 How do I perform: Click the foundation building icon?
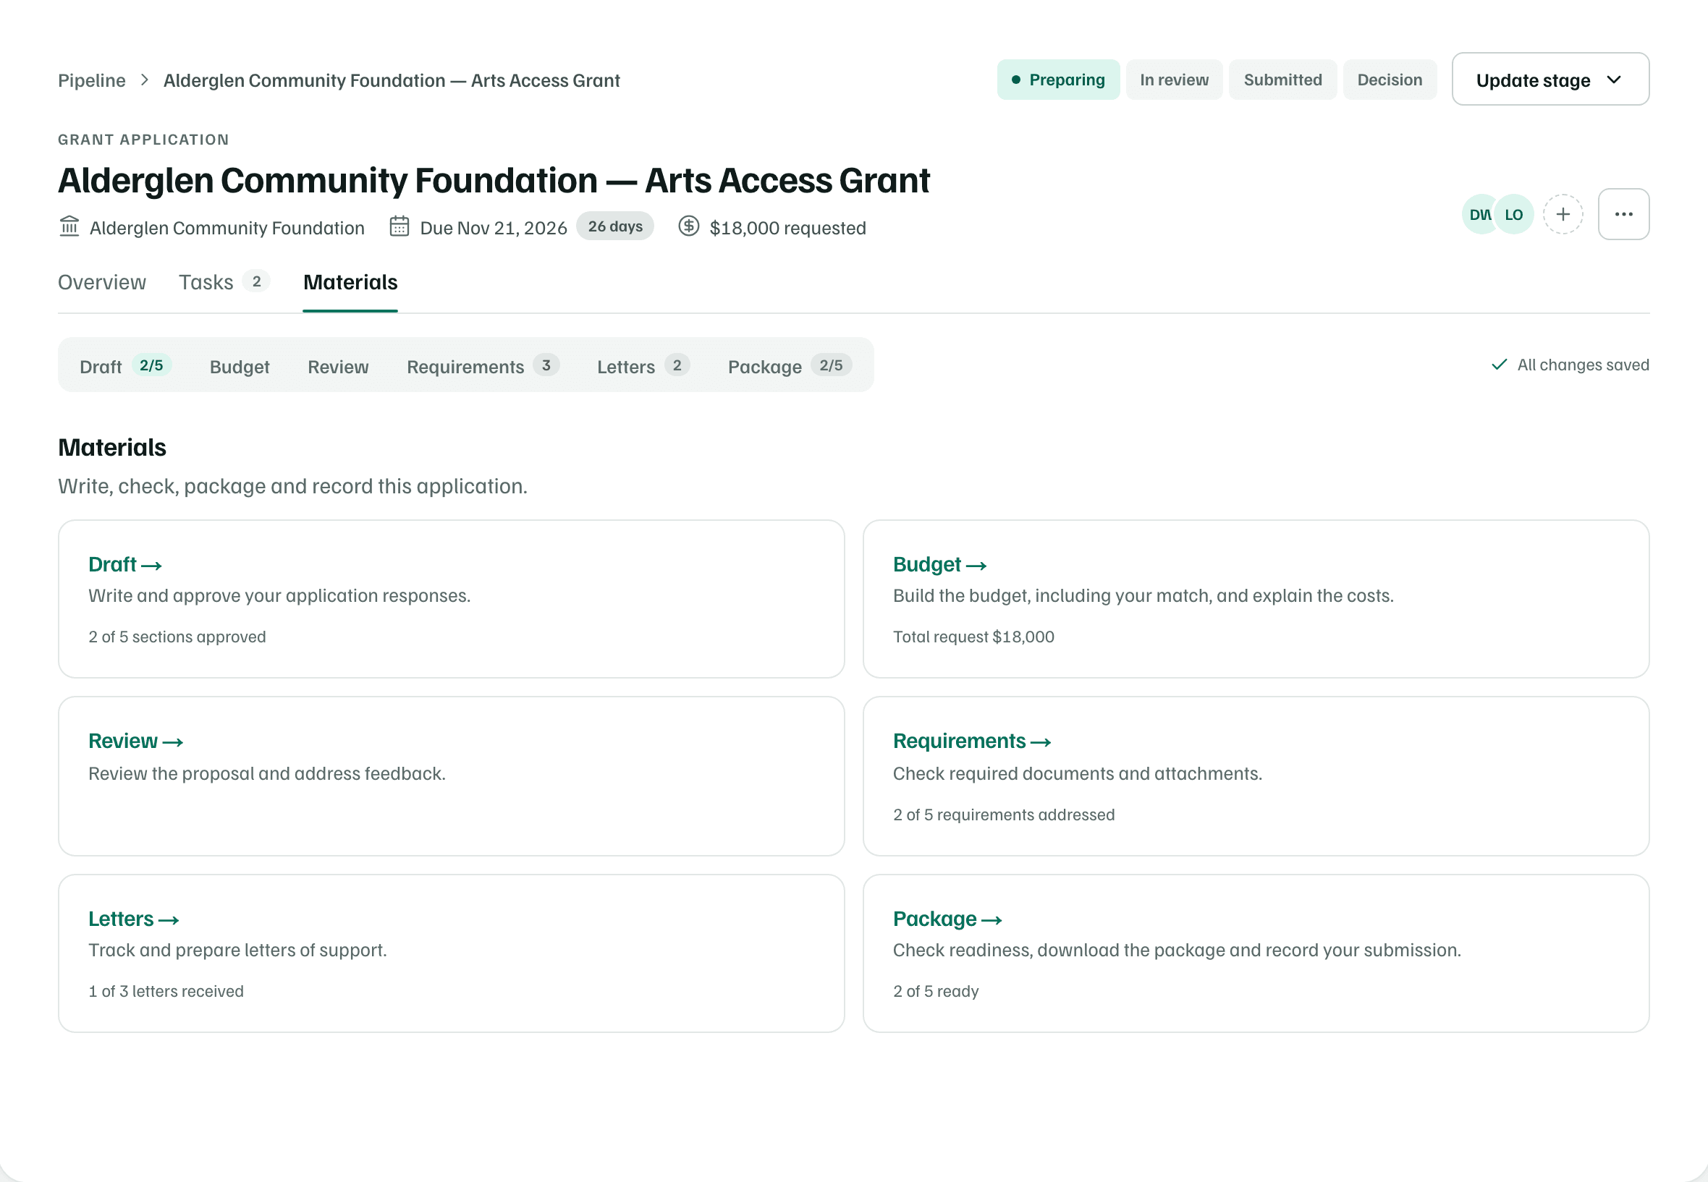click(x=69, y=226)
